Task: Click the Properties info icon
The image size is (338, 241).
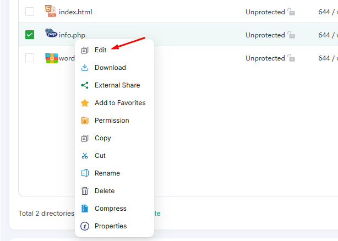Action: (85, 226)
